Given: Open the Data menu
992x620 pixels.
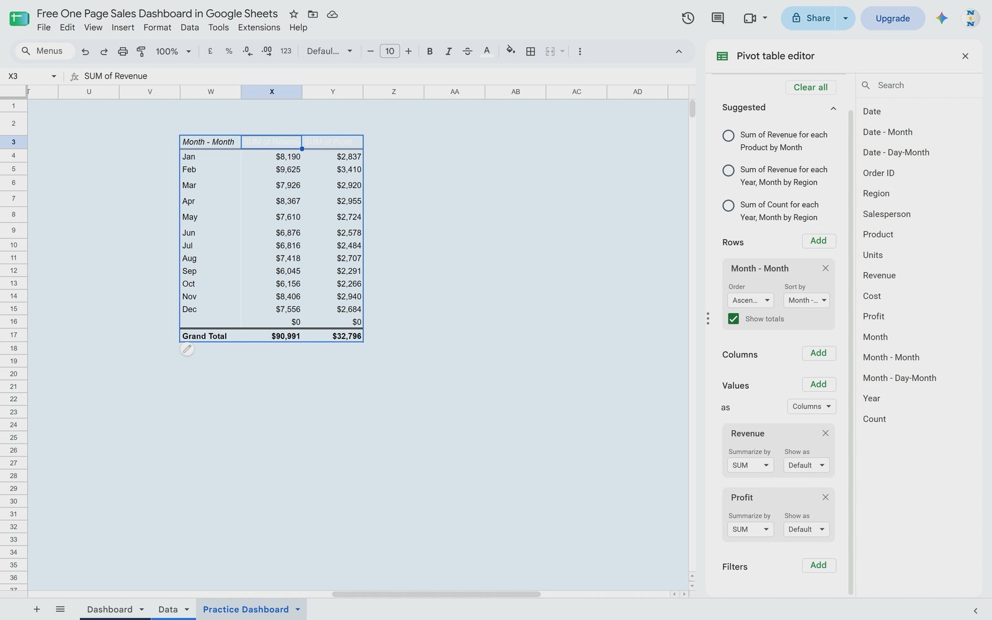Looking at the screenshot, I should [x=190, y=27].
